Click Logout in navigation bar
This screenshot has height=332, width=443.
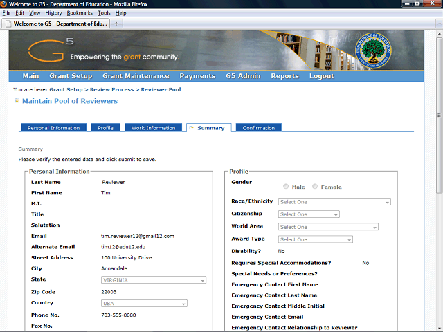321,76
